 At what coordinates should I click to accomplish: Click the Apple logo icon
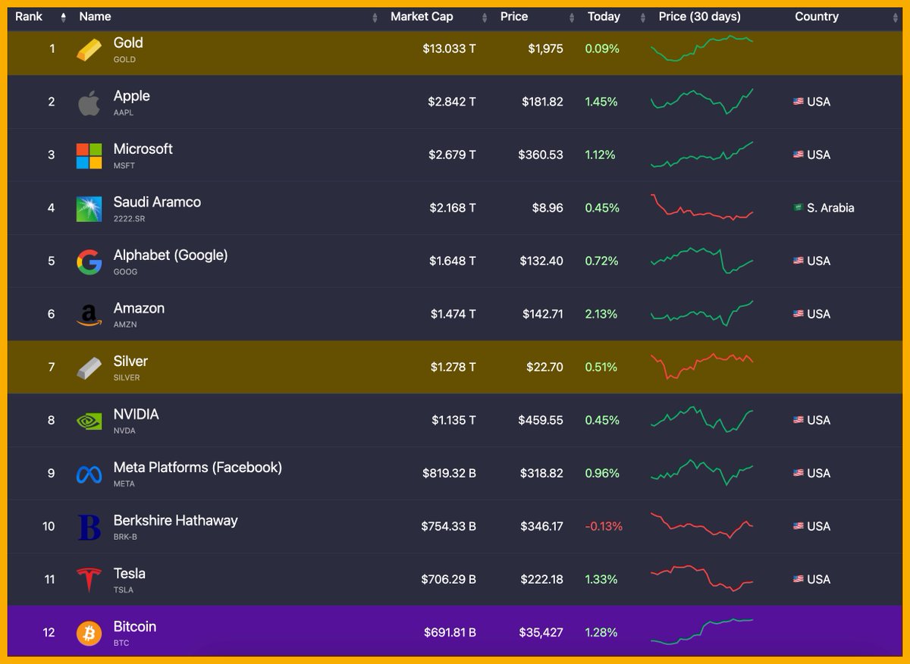(x=89, y=103)
